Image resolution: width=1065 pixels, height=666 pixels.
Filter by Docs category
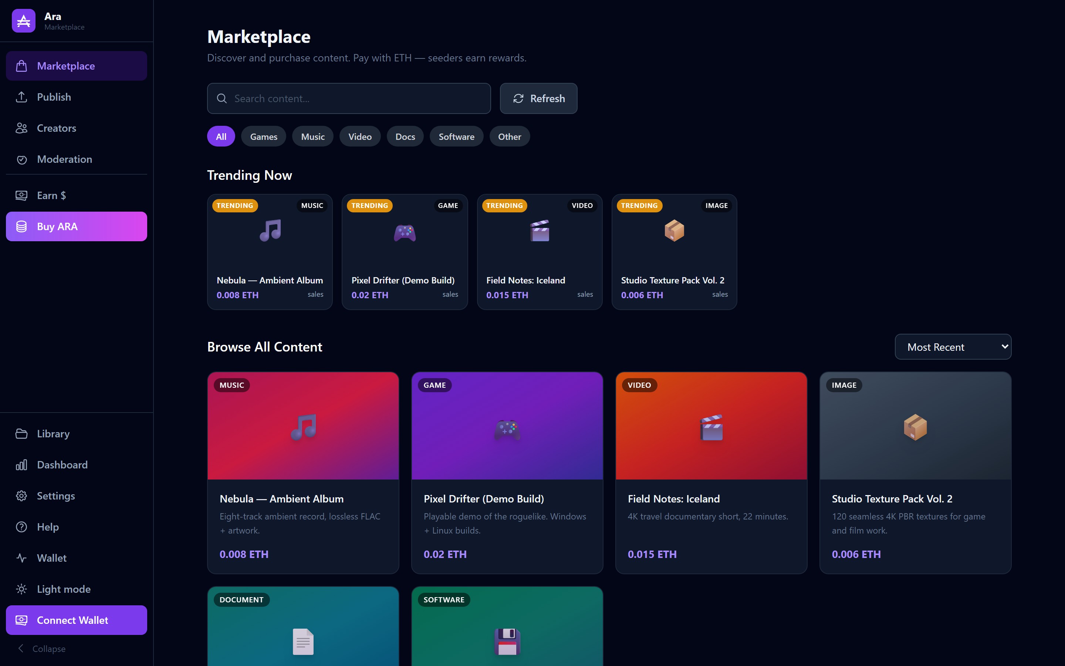click(405, 137)
